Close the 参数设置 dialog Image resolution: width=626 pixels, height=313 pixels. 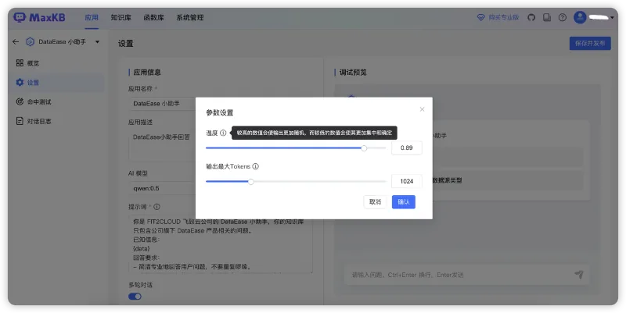coord(422,109)
